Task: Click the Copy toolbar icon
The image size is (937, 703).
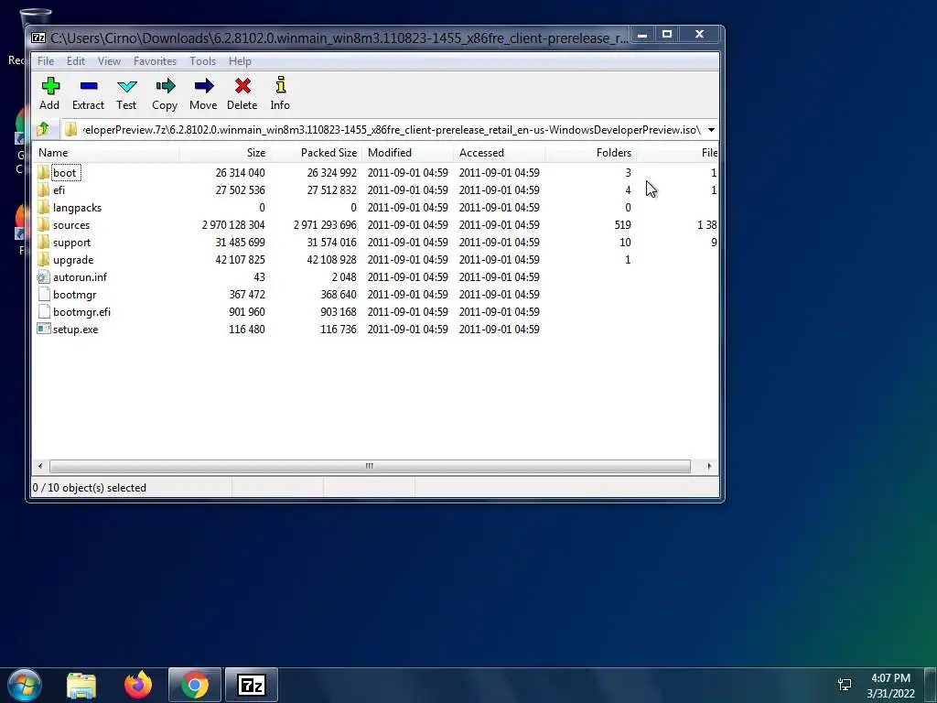Action: (x=165, y=86)
